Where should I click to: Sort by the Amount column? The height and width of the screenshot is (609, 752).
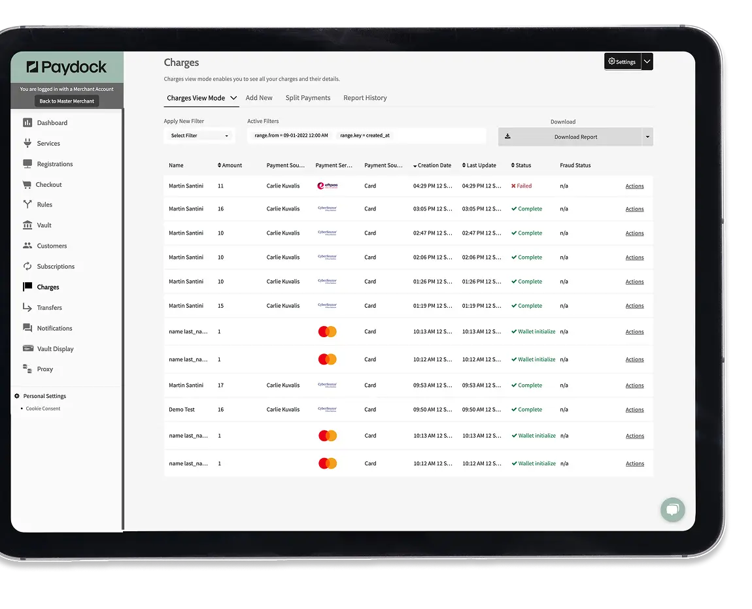(230, 165)
